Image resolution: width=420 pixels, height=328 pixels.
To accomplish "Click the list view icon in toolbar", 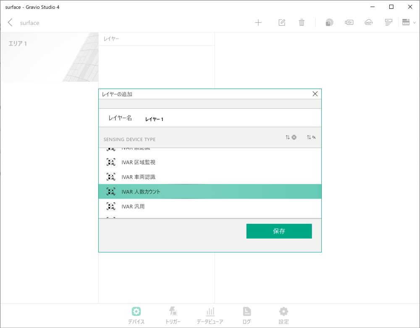I will click(388, 23).
